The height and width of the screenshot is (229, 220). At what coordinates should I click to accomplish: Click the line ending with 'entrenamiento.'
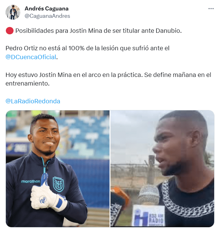click(x=28, y=84)
